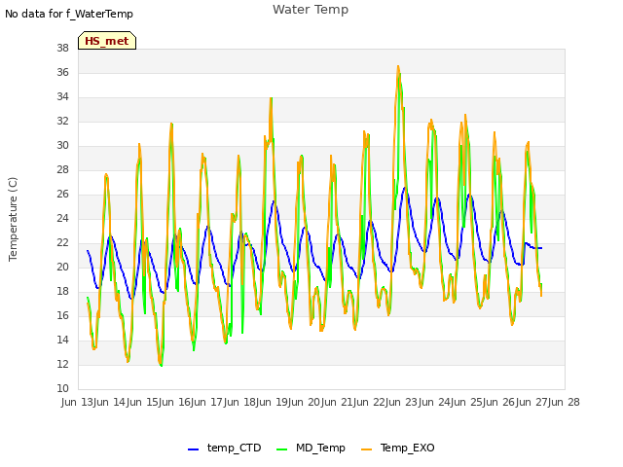Click the 'No data for f_WaterTemp' message
The width and height of the screenshot is (623, 467).
pyautogui.click(x=69, y=14)
